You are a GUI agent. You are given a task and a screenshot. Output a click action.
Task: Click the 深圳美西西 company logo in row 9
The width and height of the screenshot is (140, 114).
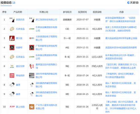pos(32,94)
